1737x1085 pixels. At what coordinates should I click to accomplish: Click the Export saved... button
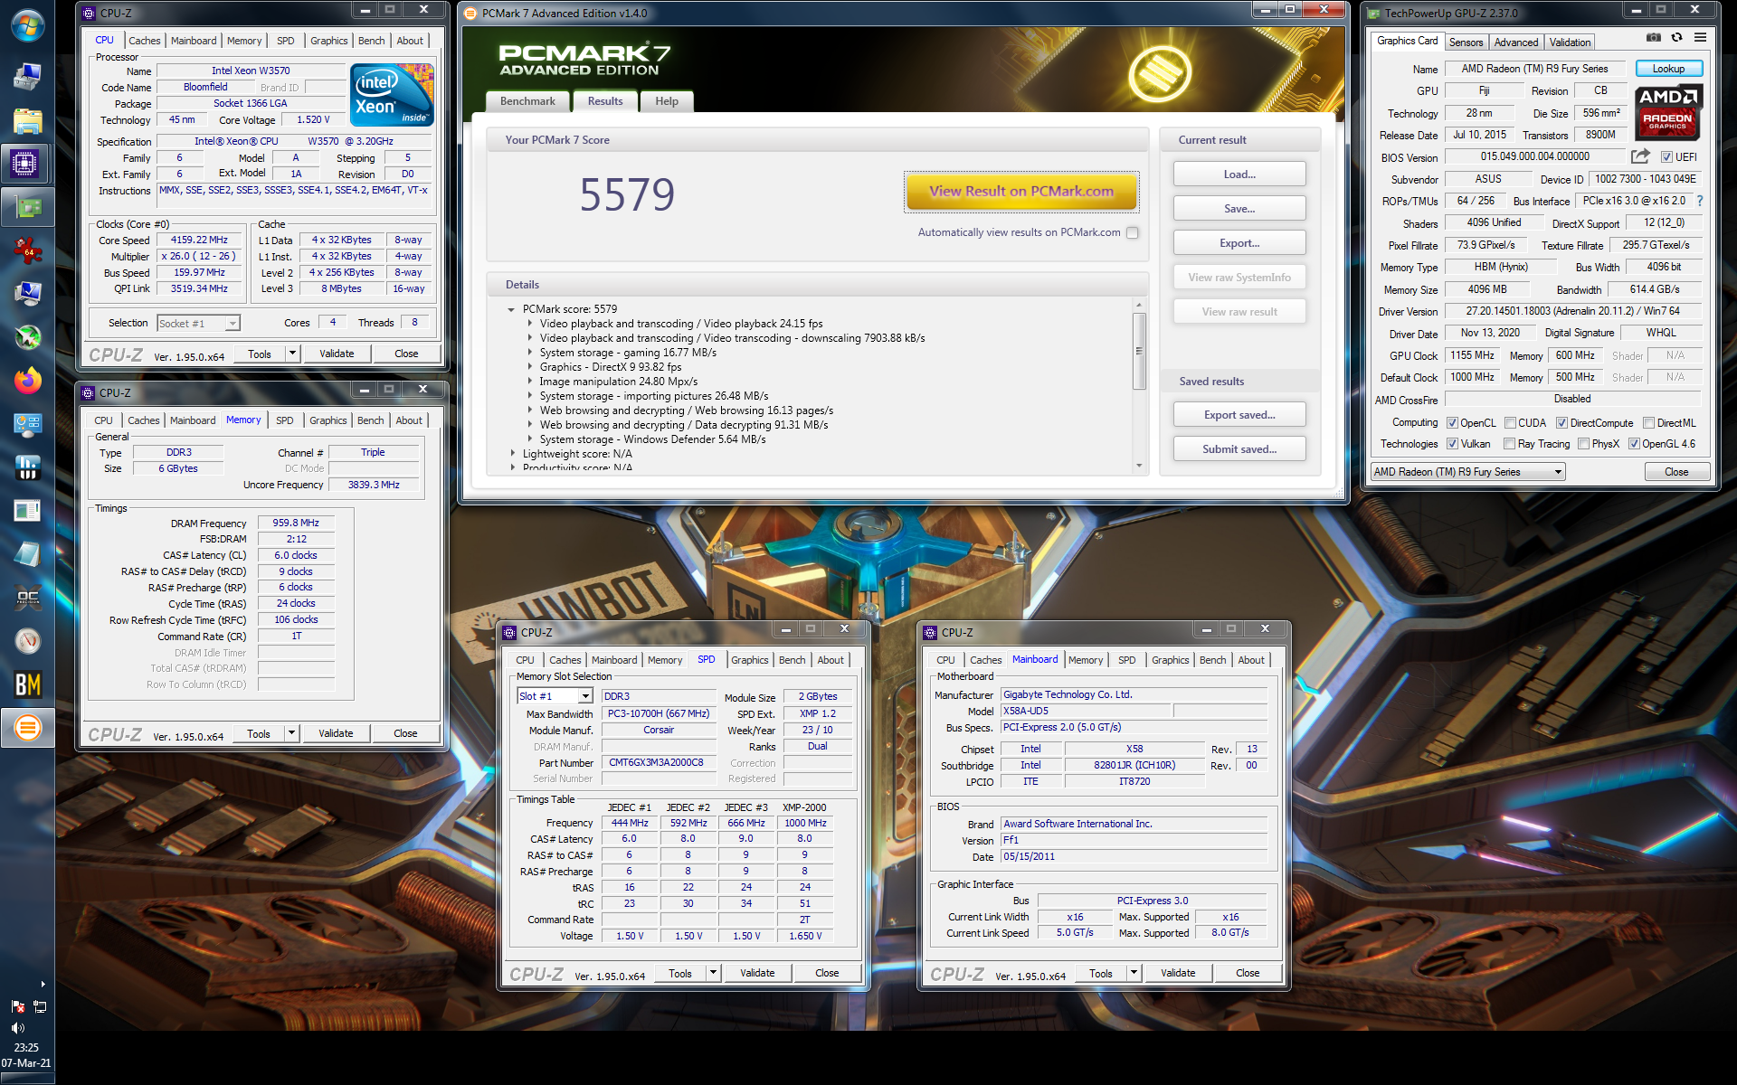[1239, 415]
